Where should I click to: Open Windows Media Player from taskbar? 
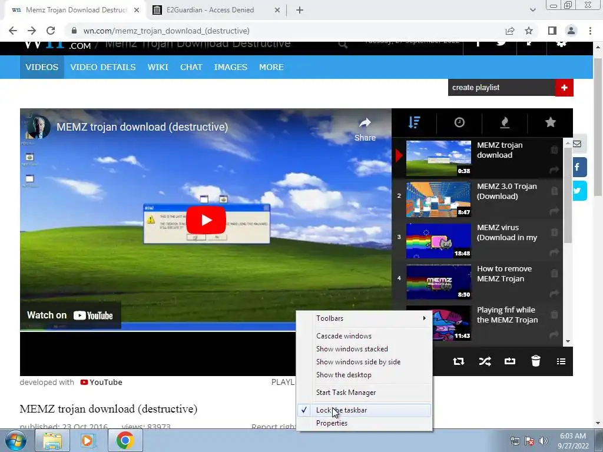(88, 440)
